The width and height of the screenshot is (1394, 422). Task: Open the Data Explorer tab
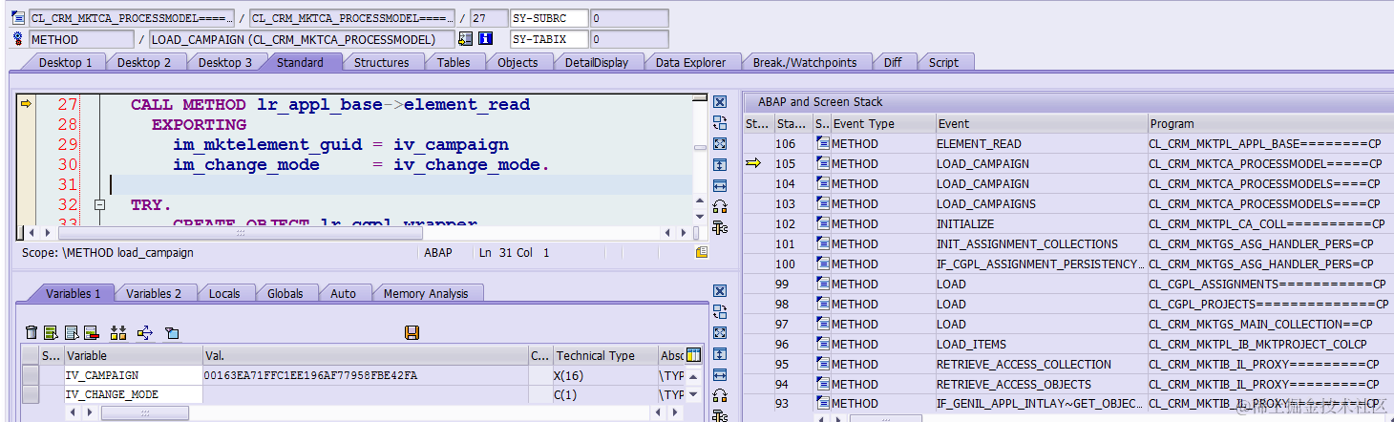tap(690, 62)
